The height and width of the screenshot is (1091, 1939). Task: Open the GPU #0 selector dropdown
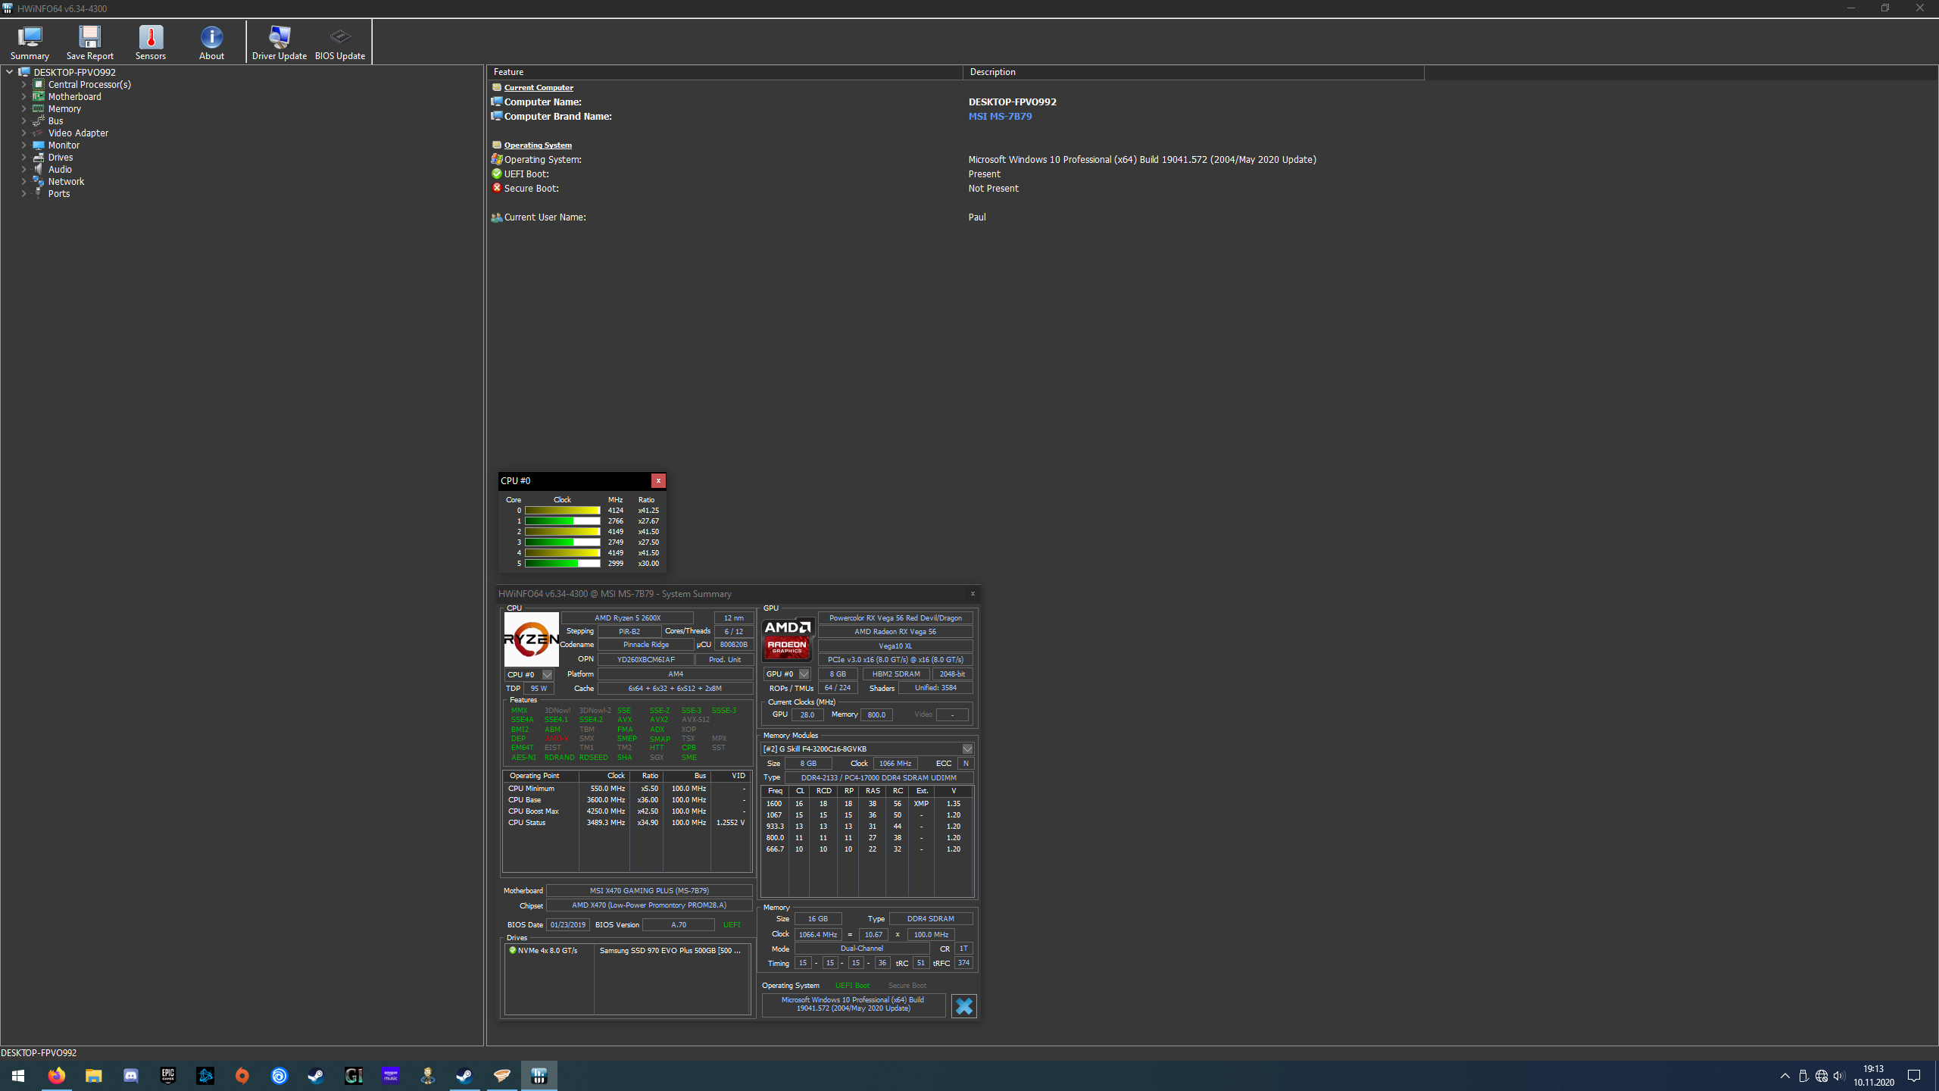coord(804,674)
